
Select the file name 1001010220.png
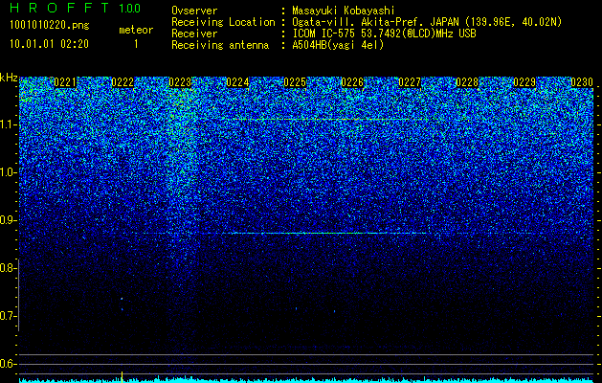(x=50, y=25)
